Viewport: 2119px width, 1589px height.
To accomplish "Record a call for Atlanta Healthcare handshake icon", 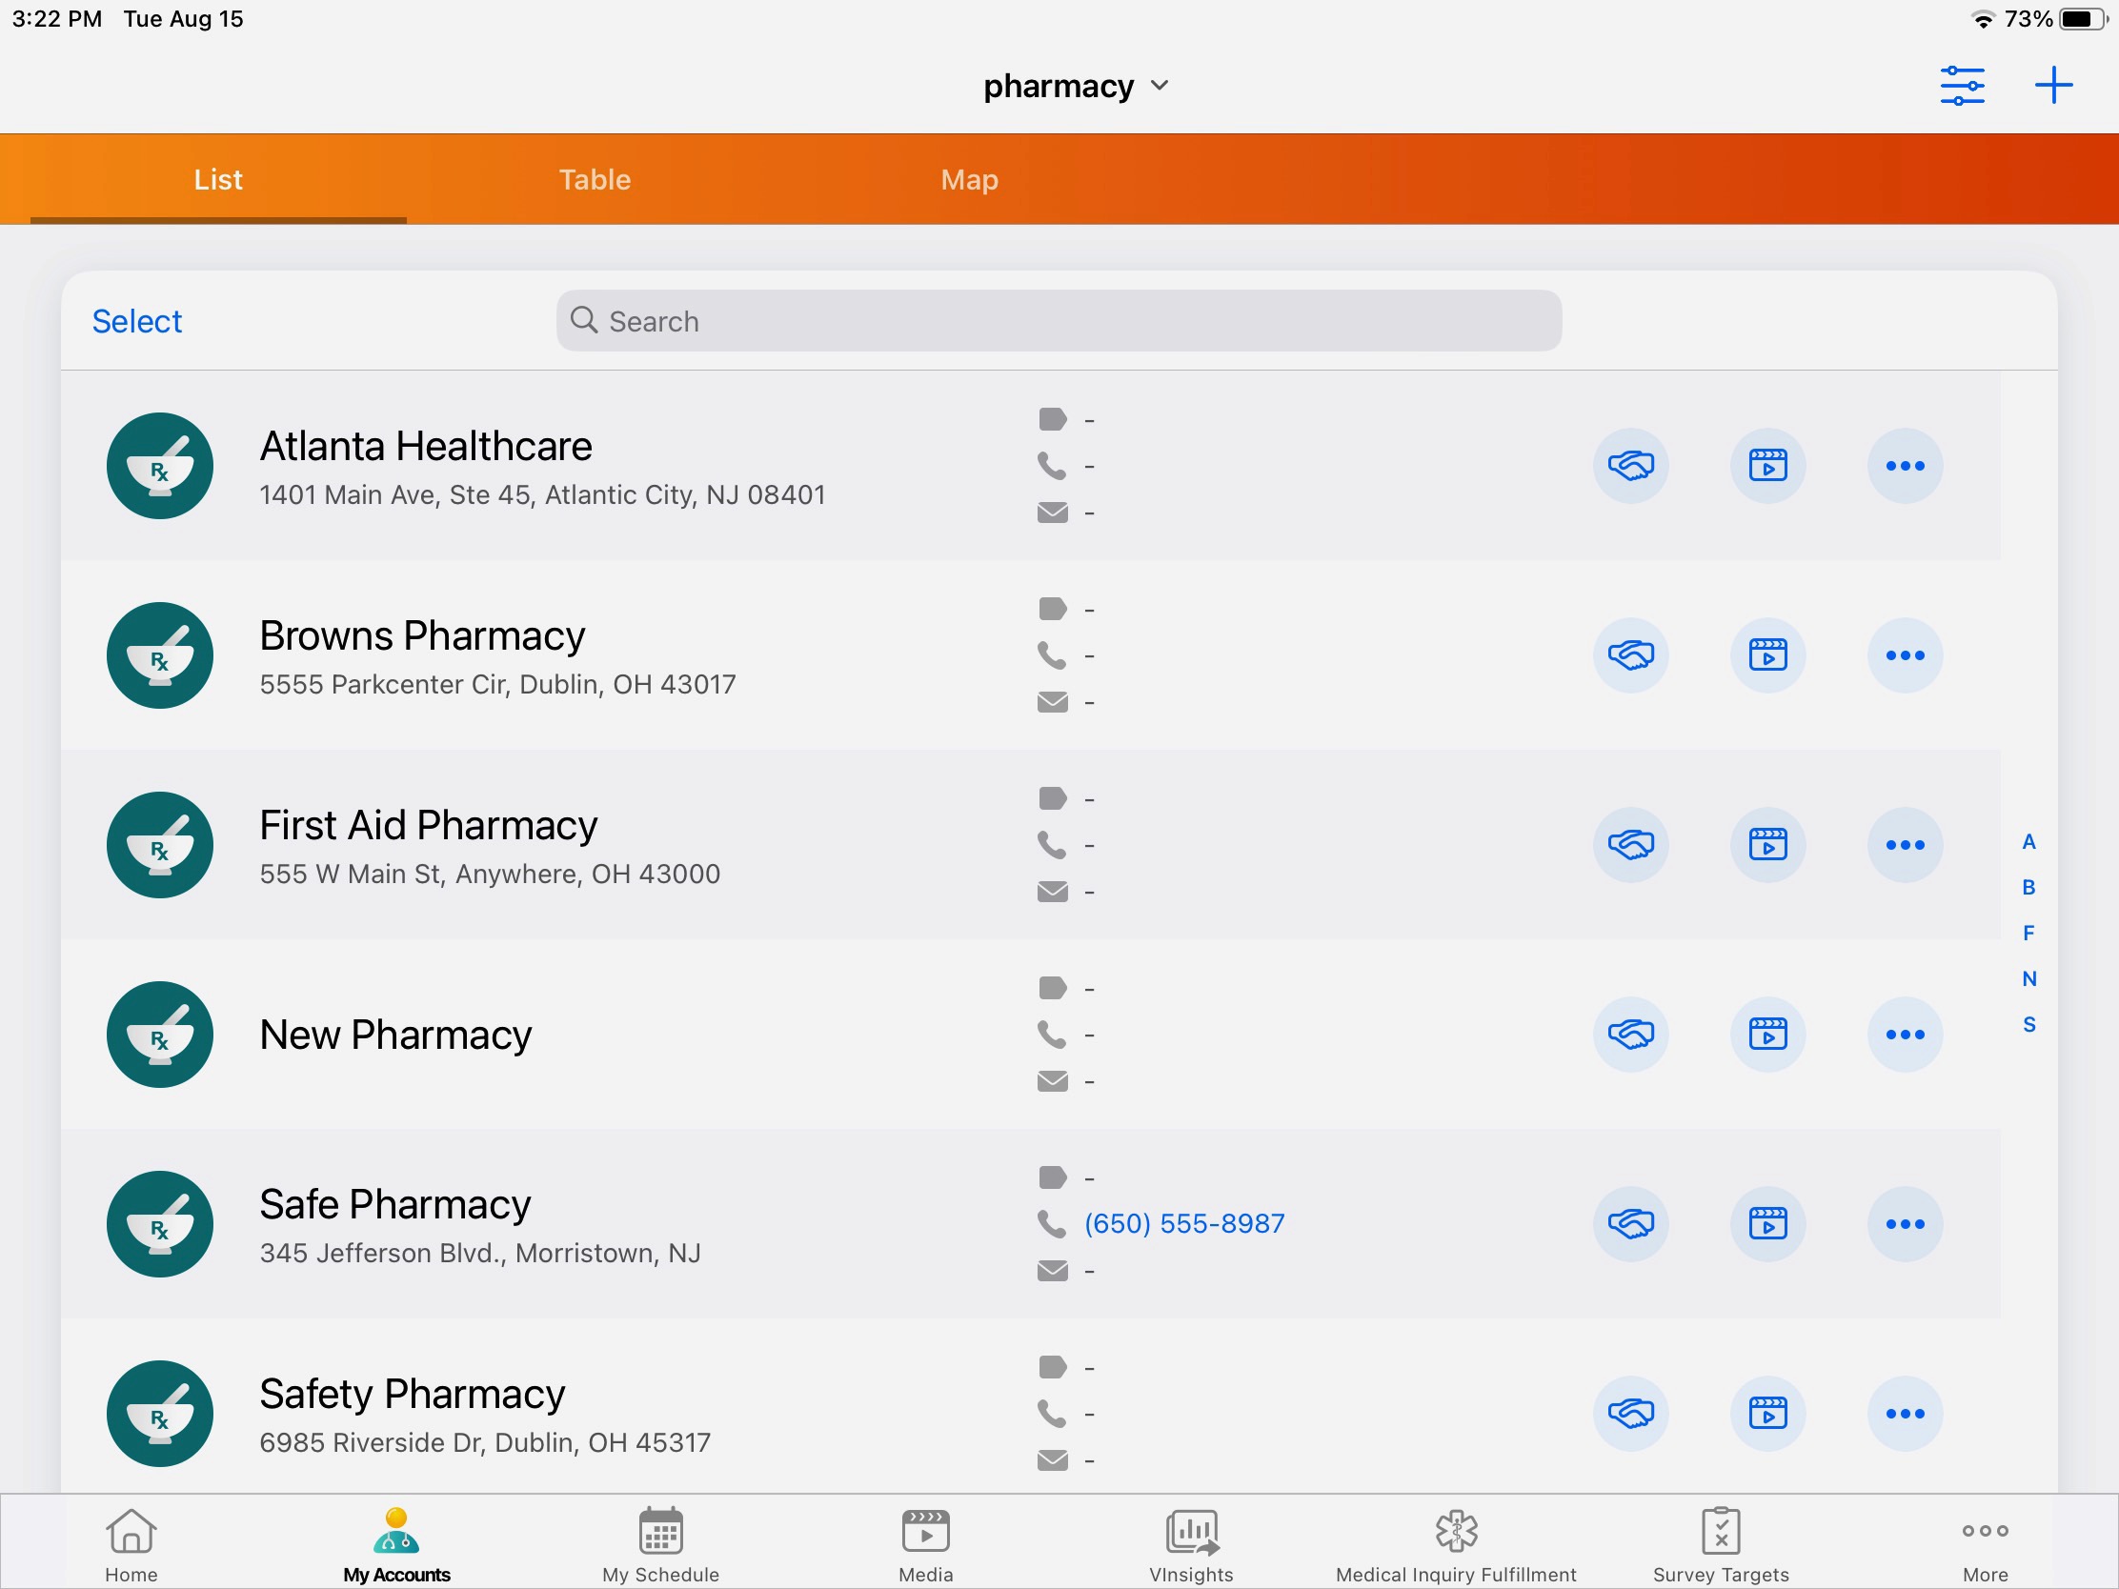I will (1630, 466).
